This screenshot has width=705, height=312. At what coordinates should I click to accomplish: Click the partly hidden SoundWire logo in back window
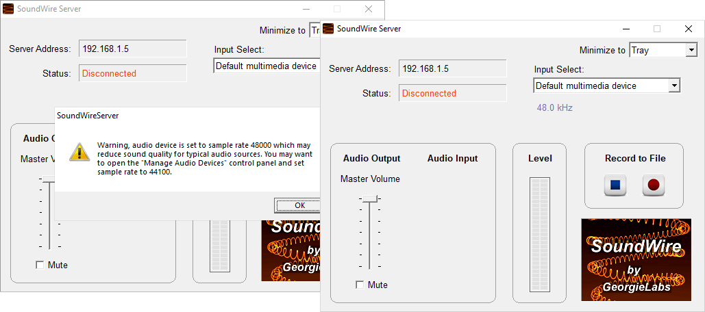pyautogui.click(x=290, y=250)
